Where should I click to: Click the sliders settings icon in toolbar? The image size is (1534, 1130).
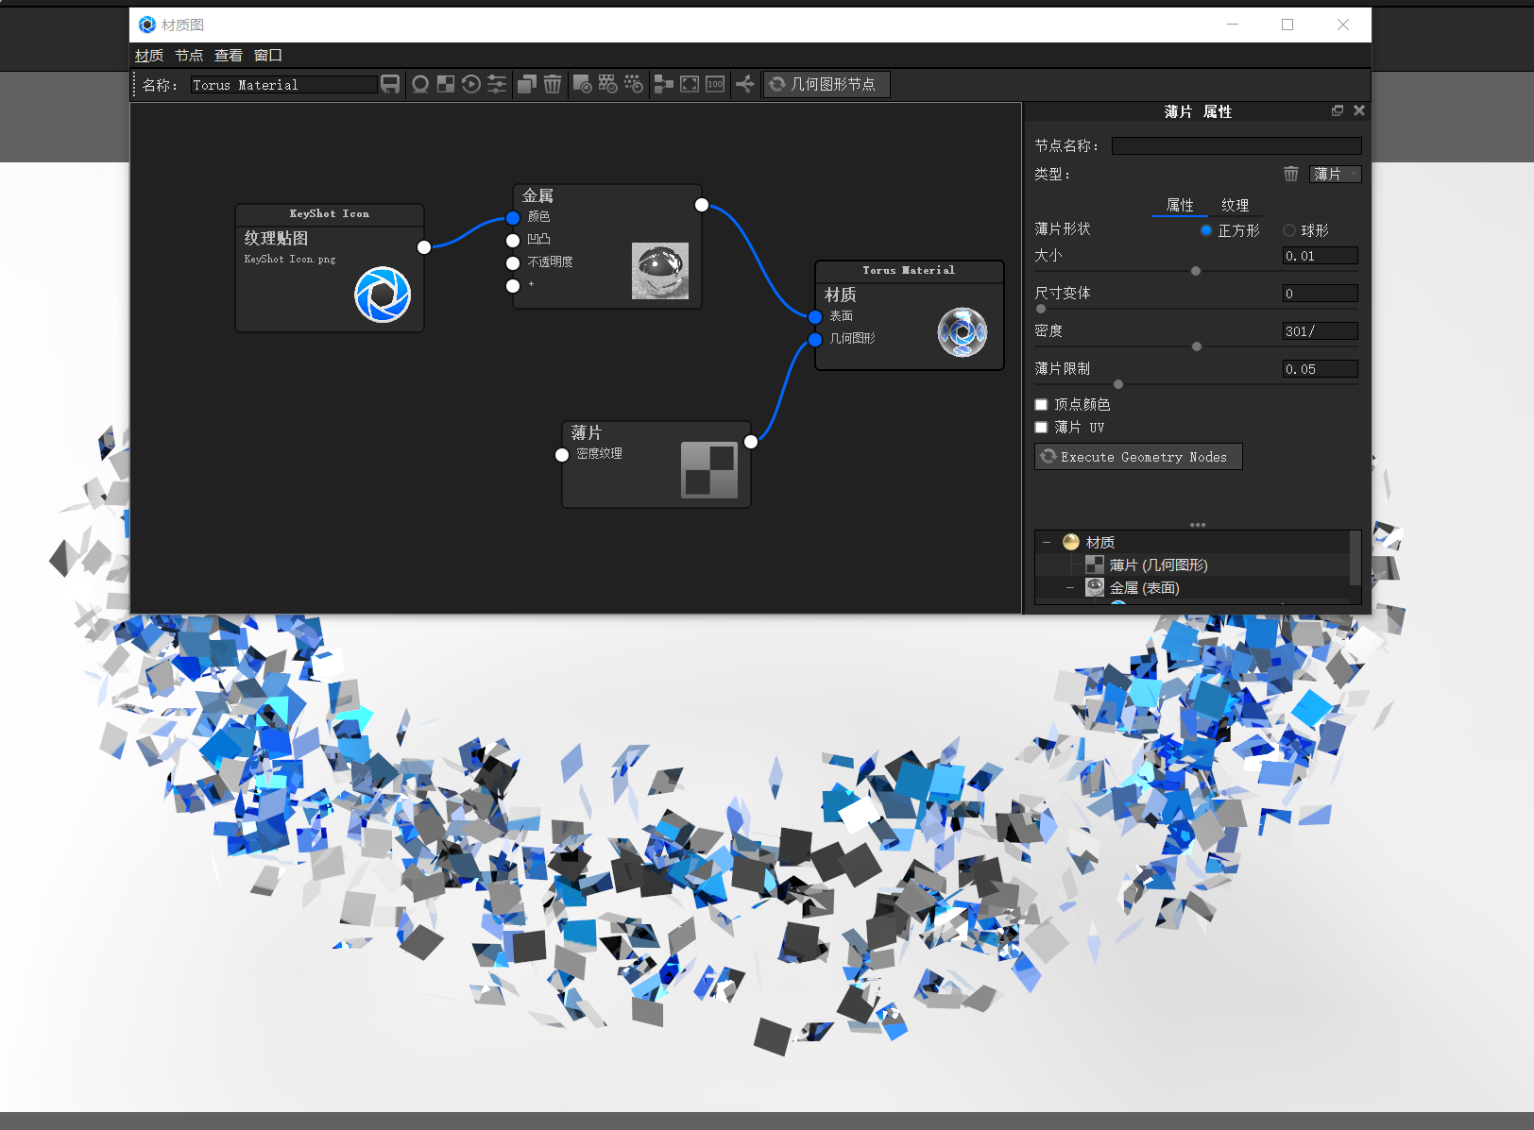[497, 85]
